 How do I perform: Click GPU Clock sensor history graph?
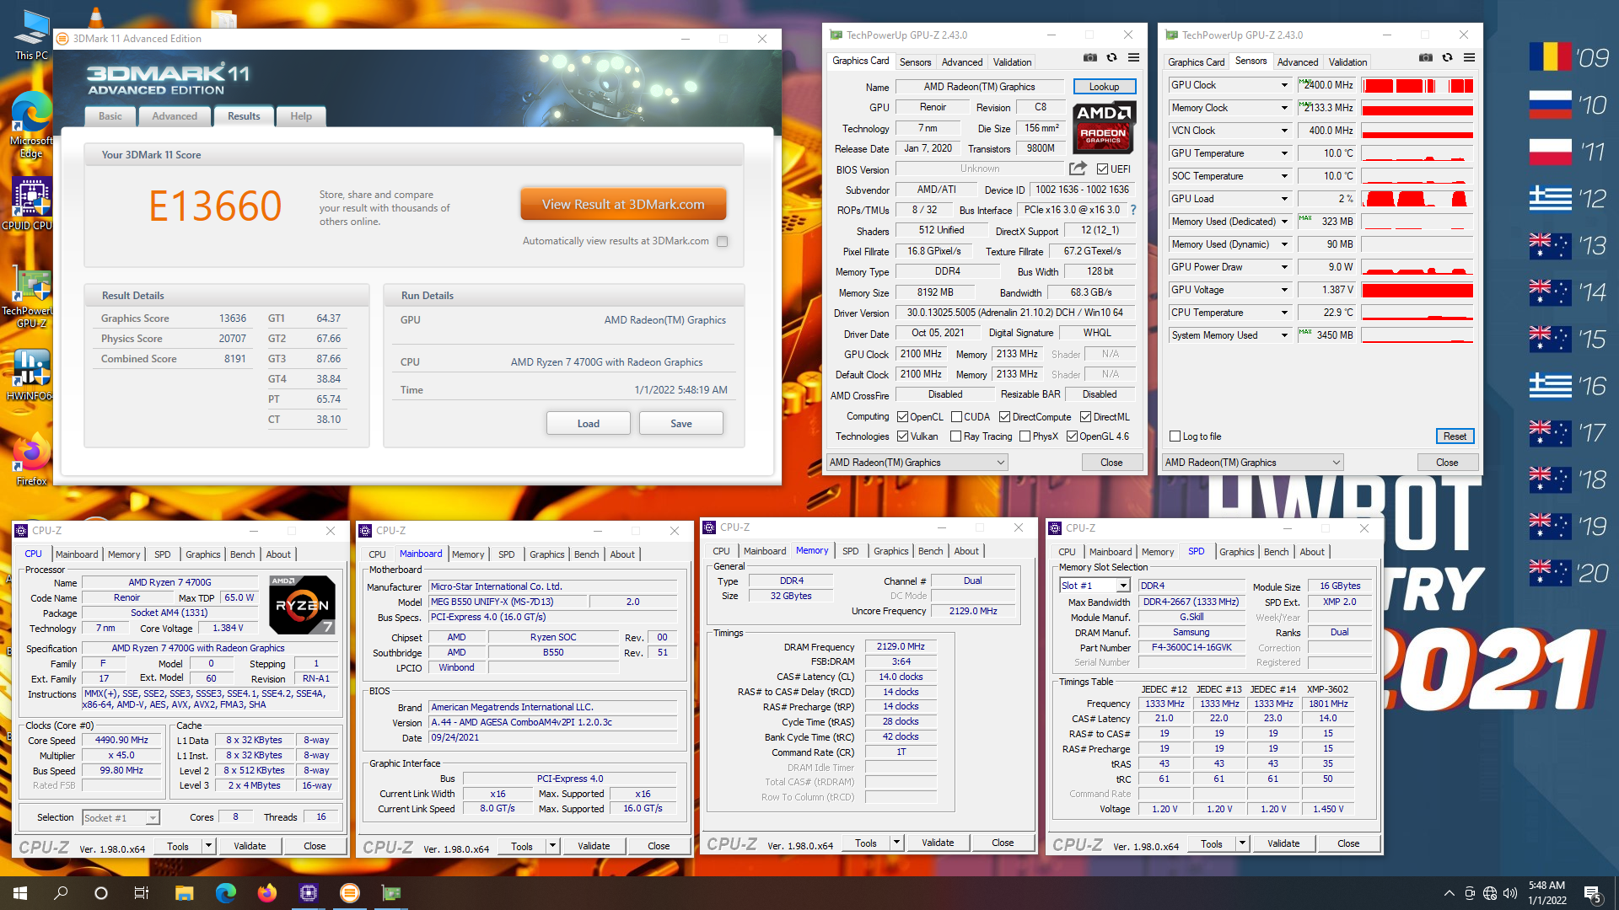pos(1417,85)
